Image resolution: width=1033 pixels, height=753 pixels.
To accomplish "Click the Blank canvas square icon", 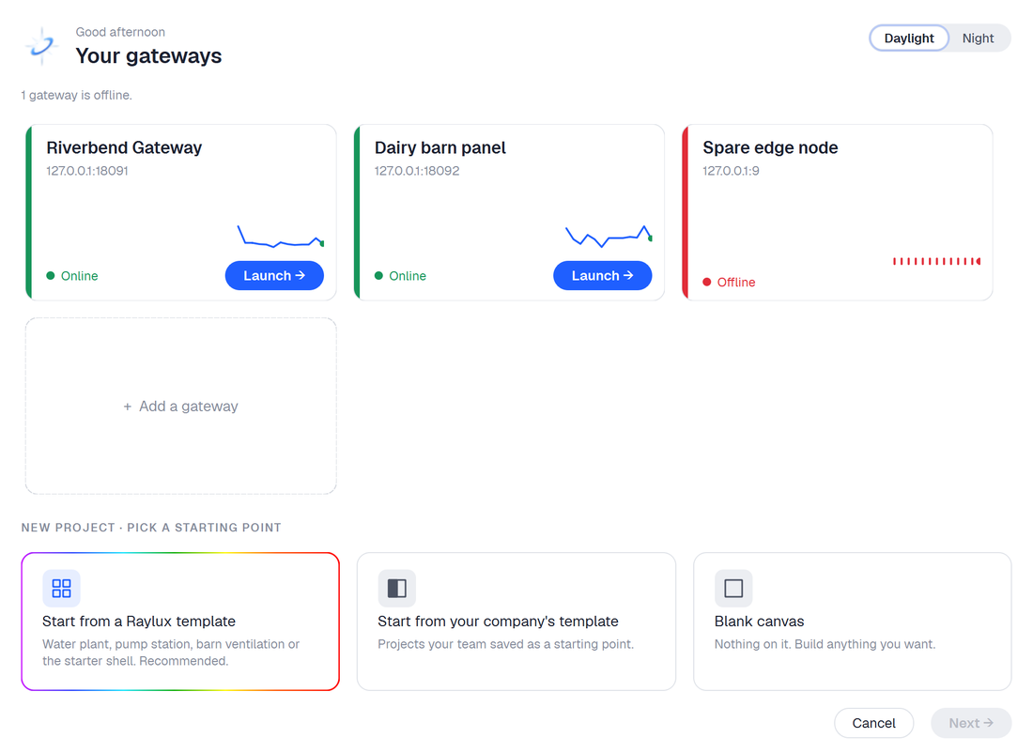I will (733, 588).
